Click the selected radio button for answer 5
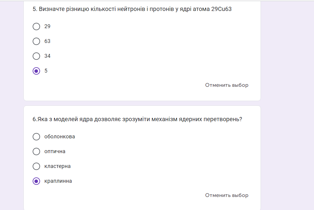The height and width of the screenshot is (210, 314). coord(36,71)
